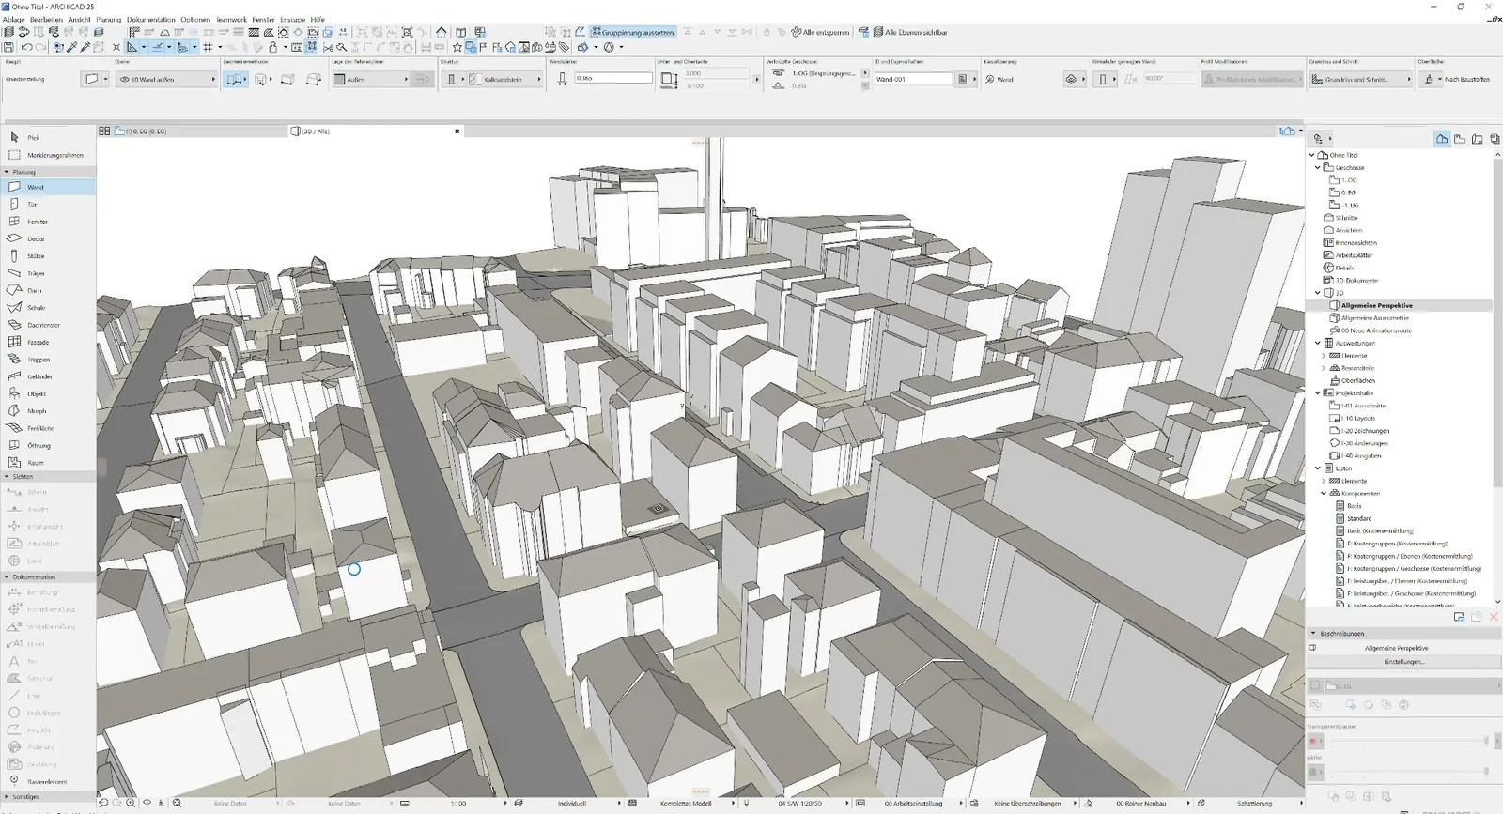1503x814 pixels.
Task: Open Allgemeine Axonometrie view
Action: [1374, 317]
